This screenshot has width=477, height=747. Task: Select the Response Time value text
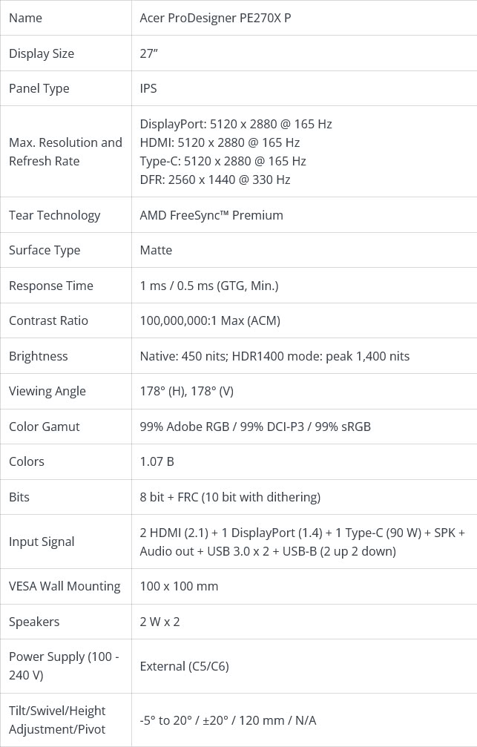209,286
